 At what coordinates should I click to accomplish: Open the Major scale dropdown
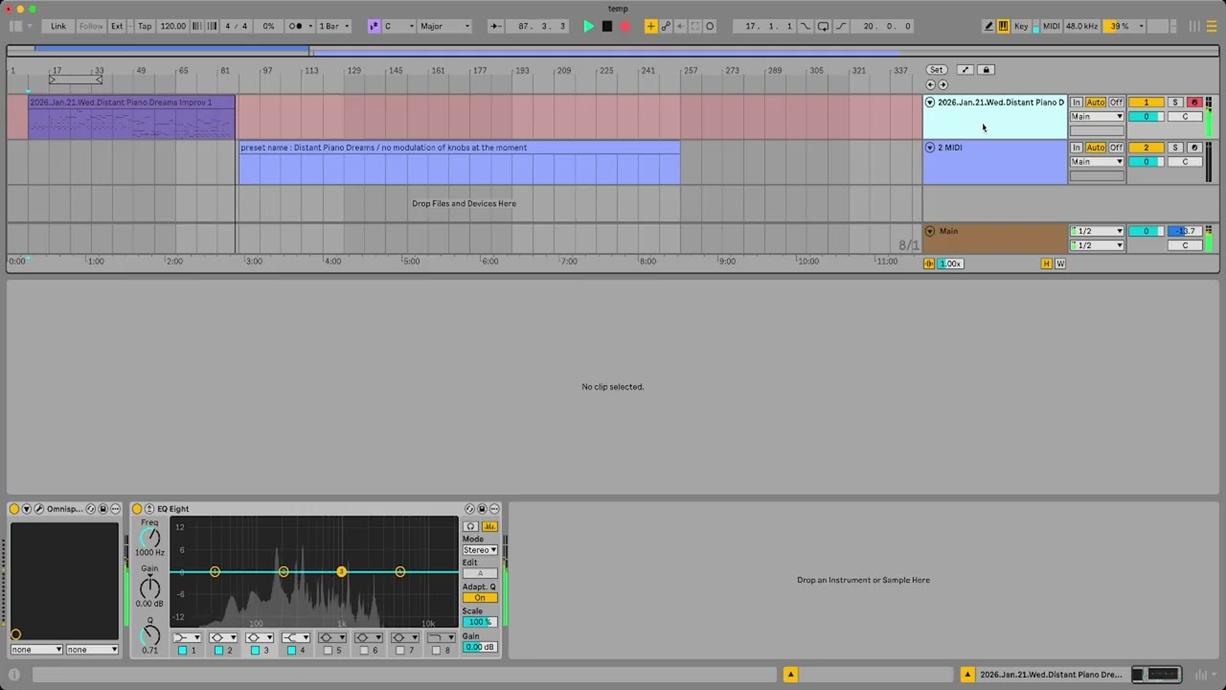[x=445, y=26]
